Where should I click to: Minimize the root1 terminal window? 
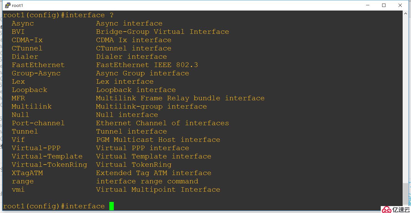coord(367,5)
